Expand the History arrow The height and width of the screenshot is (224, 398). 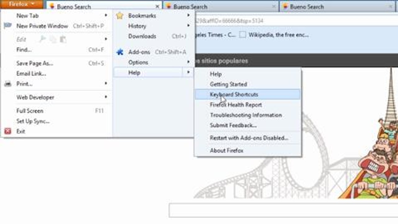[x=188, y=26]
